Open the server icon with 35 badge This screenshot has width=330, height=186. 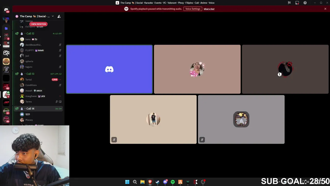(x=6, y=119)
